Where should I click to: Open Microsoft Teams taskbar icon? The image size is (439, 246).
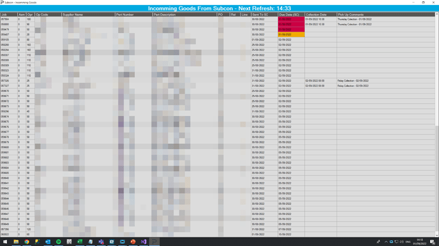point(101,242)
